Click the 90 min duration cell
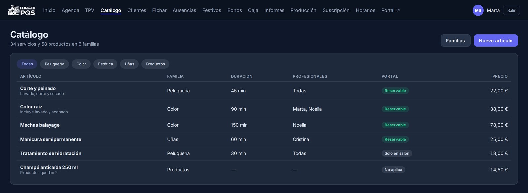 pos(238,109)
